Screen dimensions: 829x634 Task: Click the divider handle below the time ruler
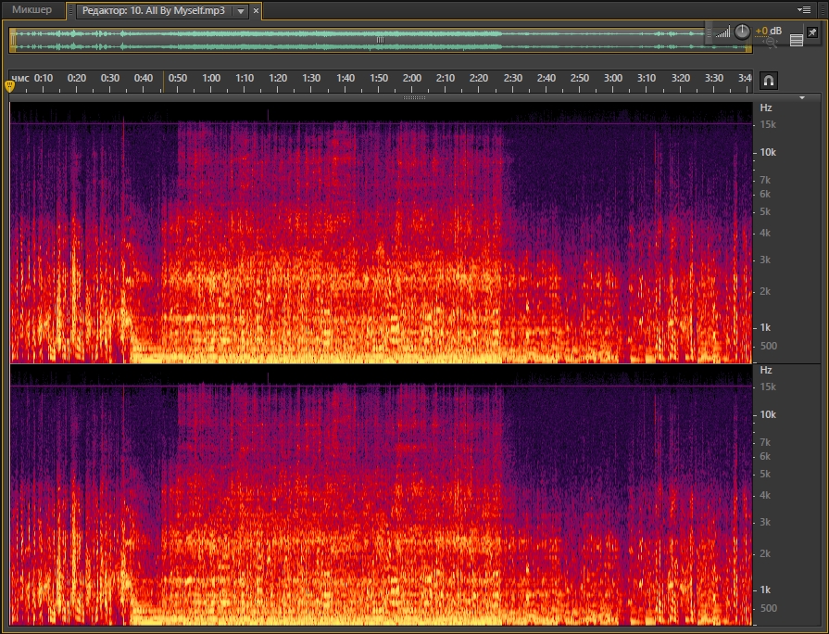pyautogui.click(x=414, y=97)
